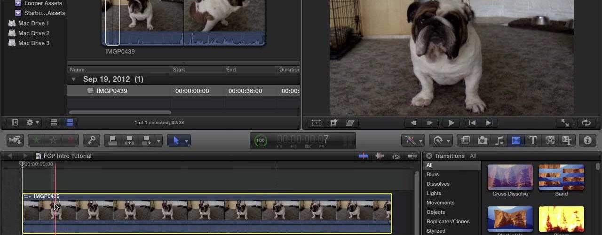Close the Transitions browser panel
Viewport: 602px width, 235px height.
pos(429,156)
